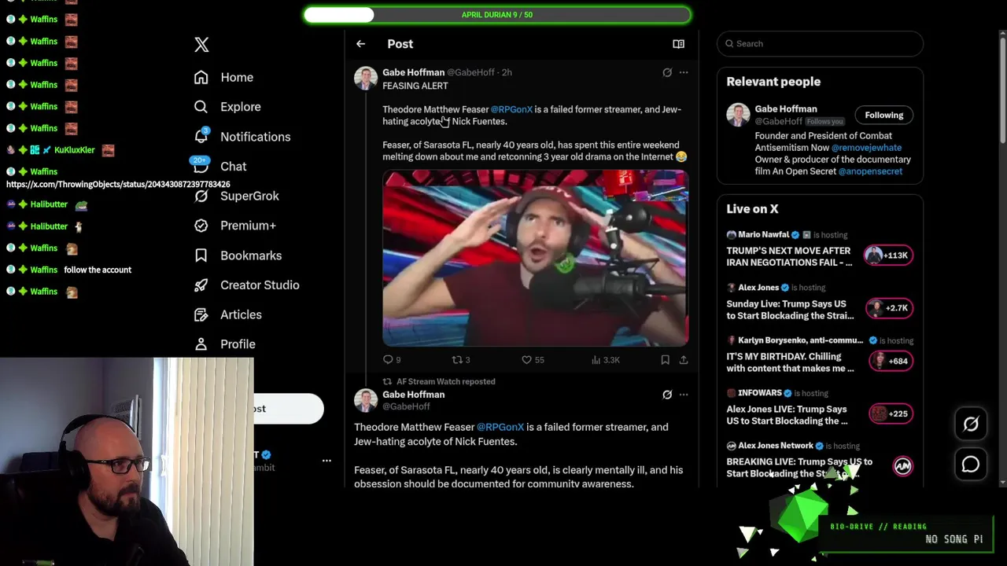Viewport: 1007px width, 566px height.
Task: Open Articles in the sidebar
Action: (x=241, y=314)
